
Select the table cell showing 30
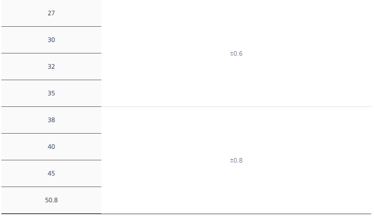click(51, 40)
